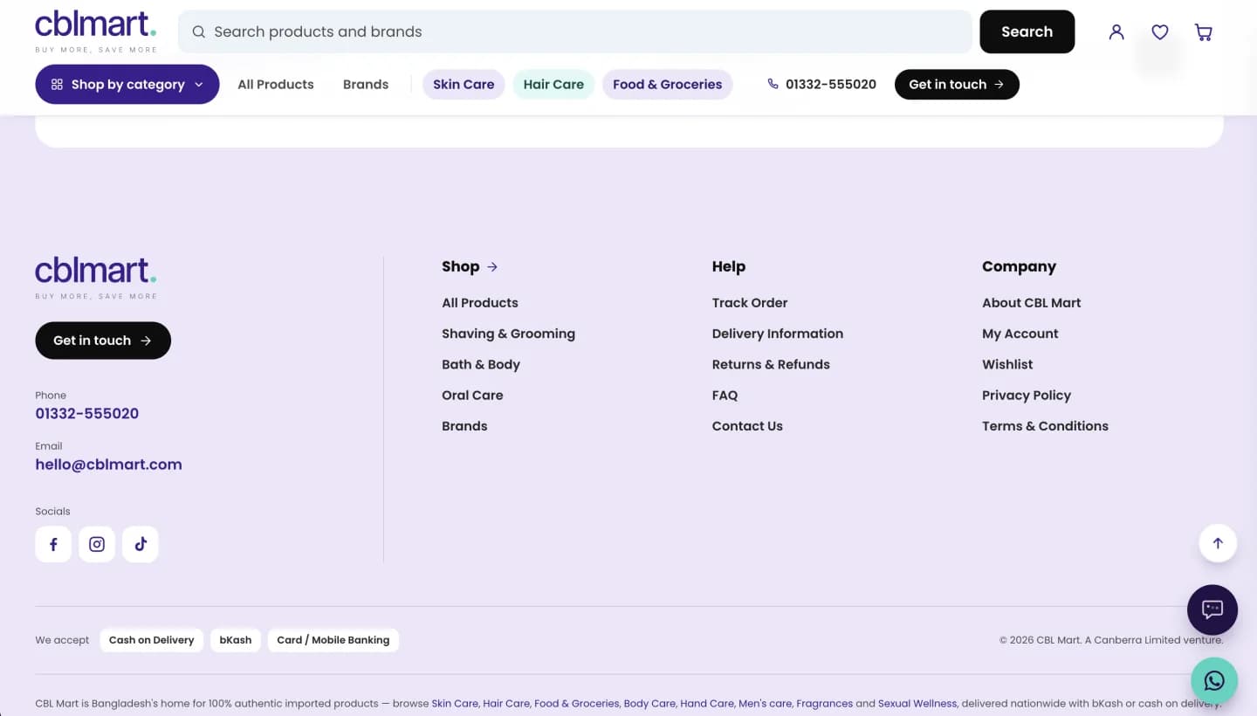Open the WhatsApp chat icon
The width and height of the screenshot is (1257, 716).
click(1214, 680)
